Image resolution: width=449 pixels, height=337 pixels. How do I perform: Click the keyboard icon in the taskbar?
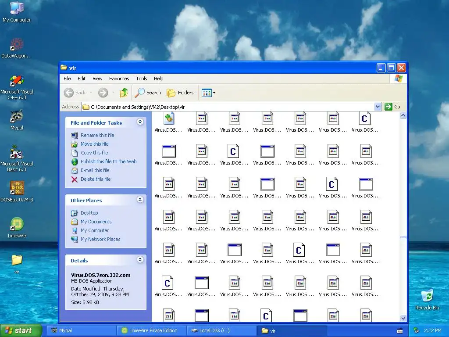(400, 331)
